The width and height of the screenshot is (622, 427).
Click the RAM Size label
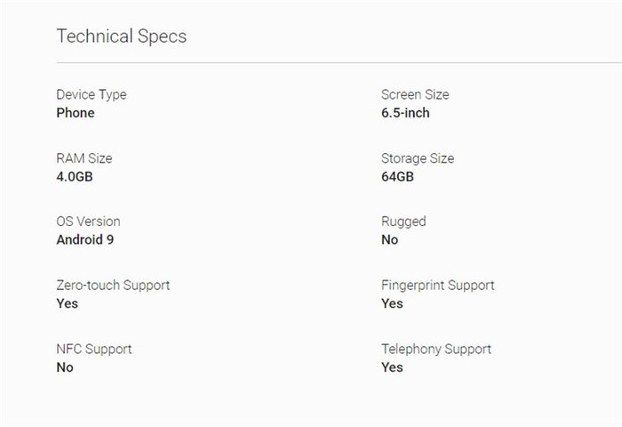pyautogui.click(x=84, y=158)
